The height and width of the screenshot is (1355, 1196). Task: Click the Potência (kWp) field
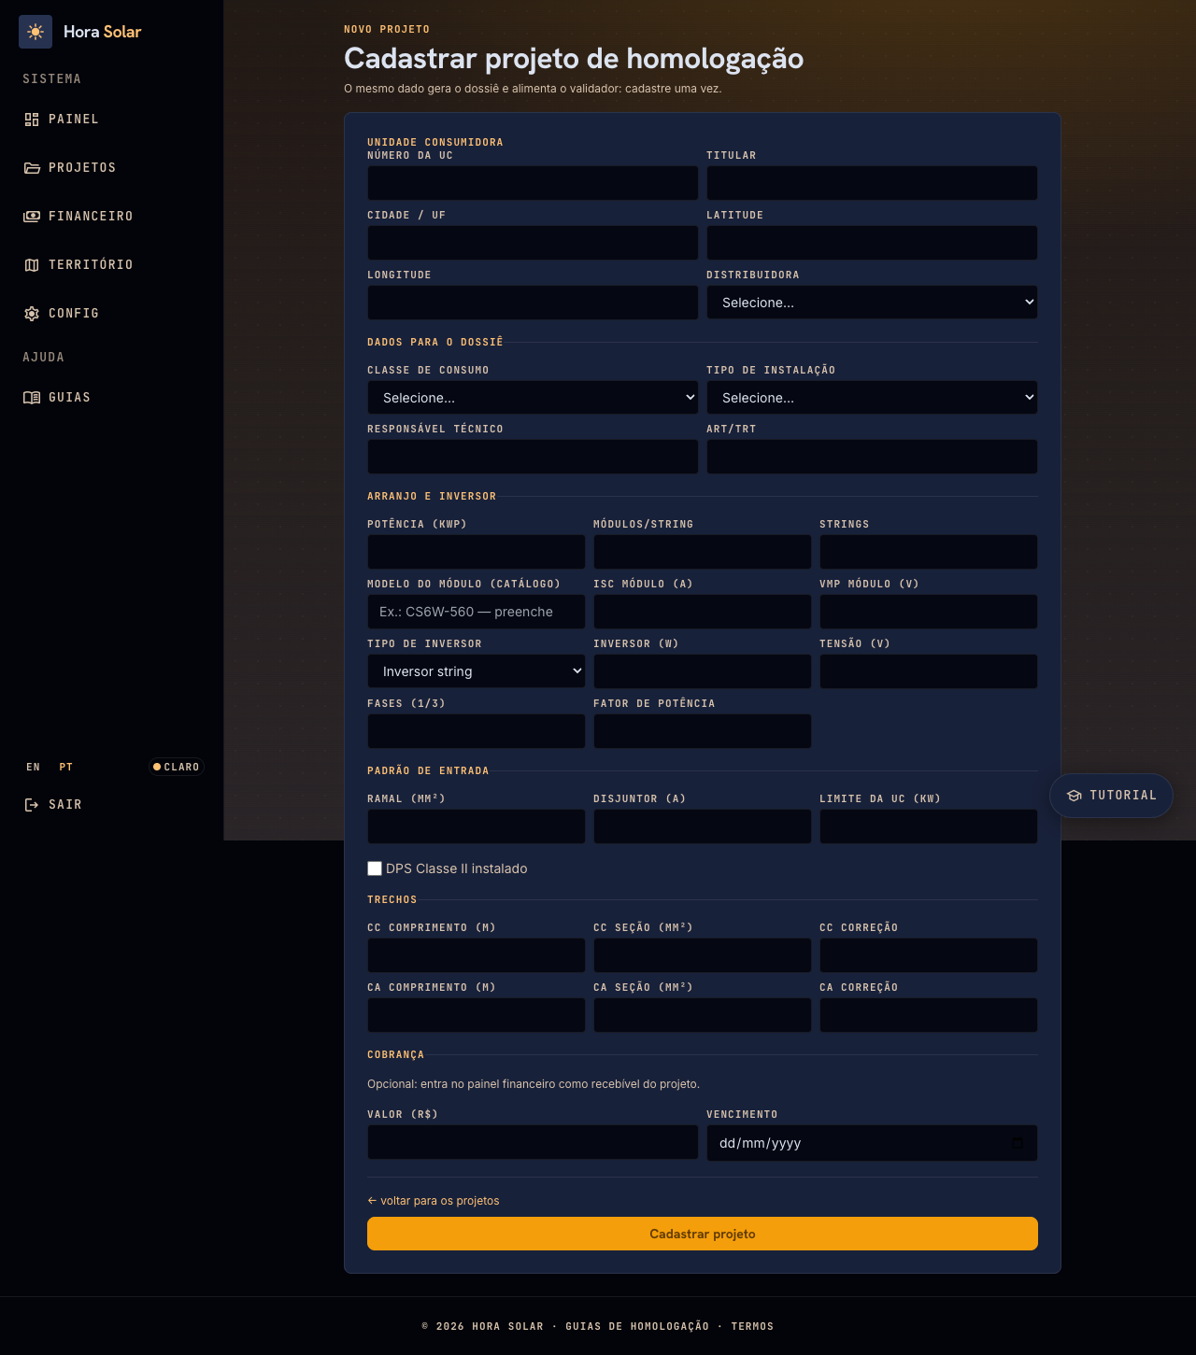point(477,552)
